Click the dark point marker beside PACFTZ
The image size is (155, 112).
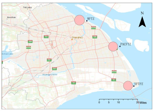click(120, 46)
